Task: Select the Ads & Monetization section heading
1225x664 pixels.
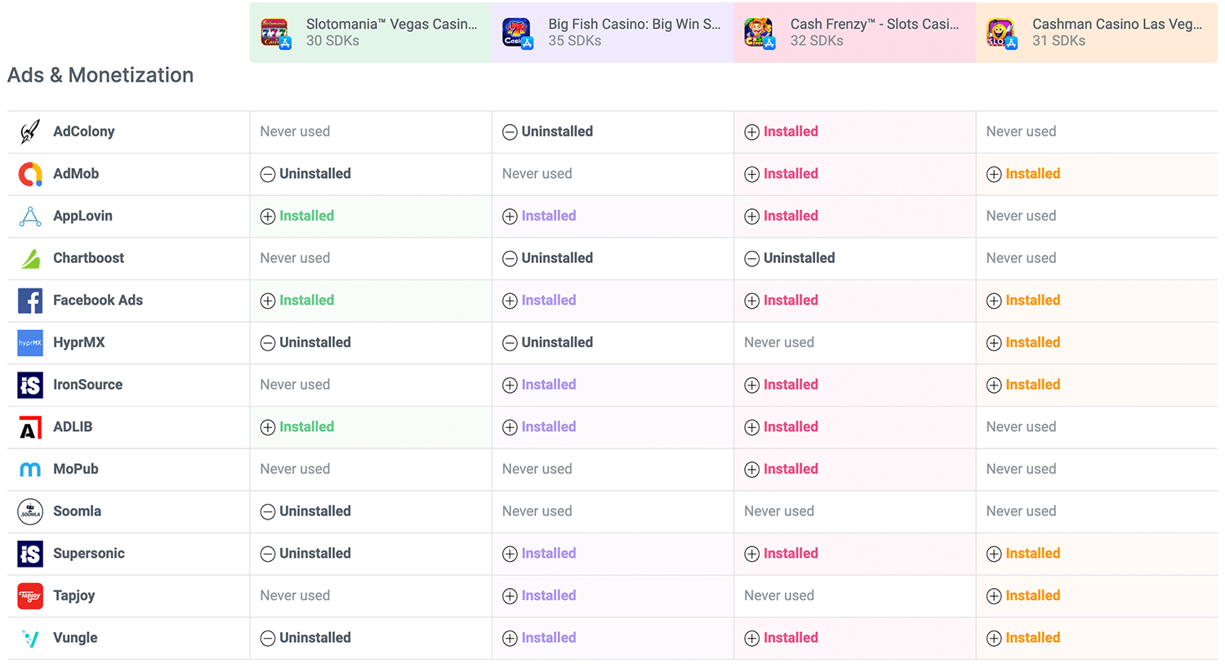Action: 100,75
